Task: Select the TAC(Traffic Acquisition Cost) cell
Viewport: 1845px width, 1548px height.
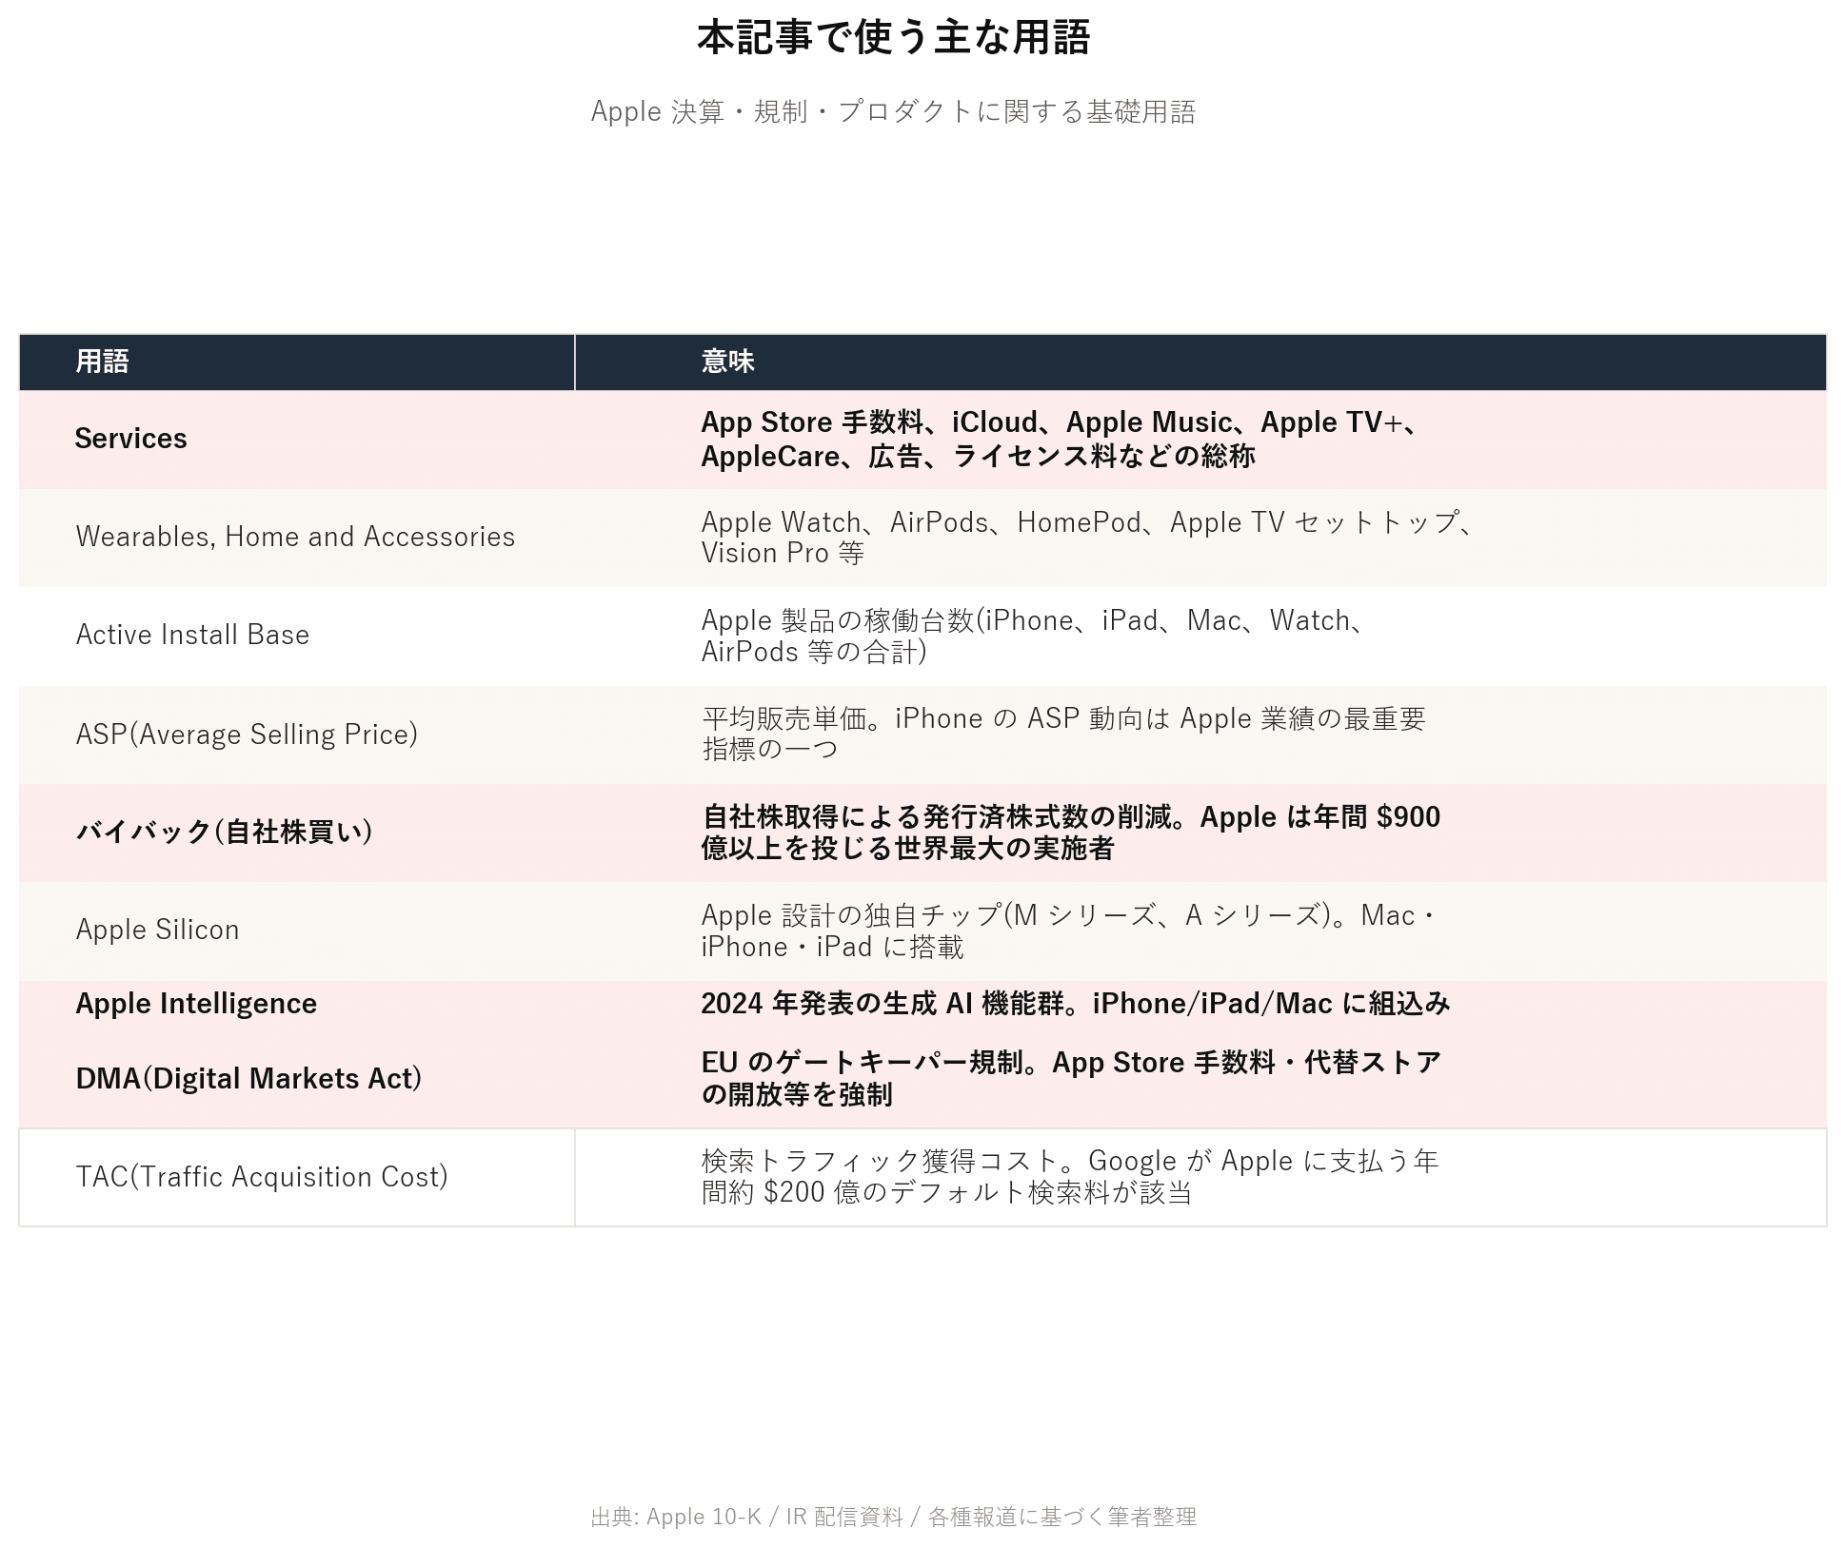Action: (x=297, y=1177)
